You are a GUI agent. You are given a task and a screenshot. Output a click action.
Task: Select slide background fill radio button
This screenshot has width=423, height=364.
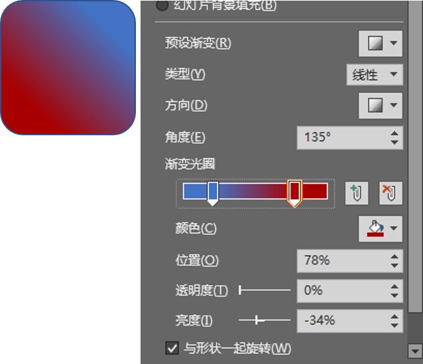pyautogui.click(x=162, y=5)
